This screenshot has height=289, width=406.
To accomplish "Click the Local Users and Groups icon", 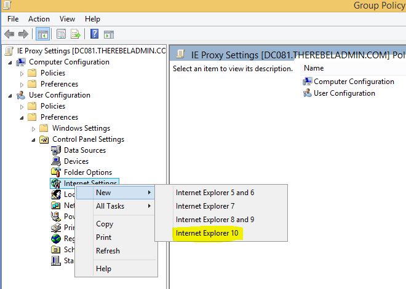I will click(56, 195).
